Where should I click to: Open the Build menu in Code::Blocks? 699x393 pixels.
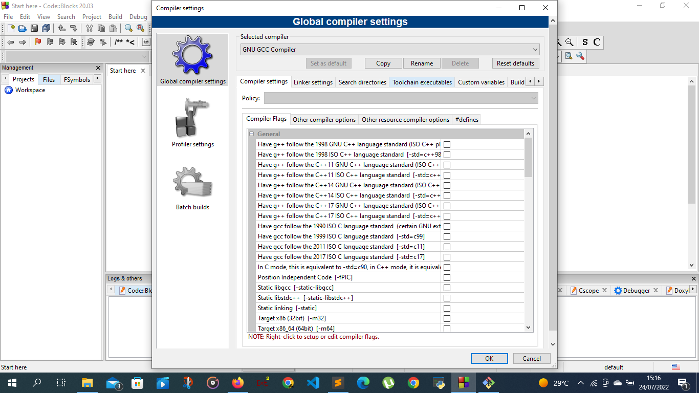tap(115, 17)
